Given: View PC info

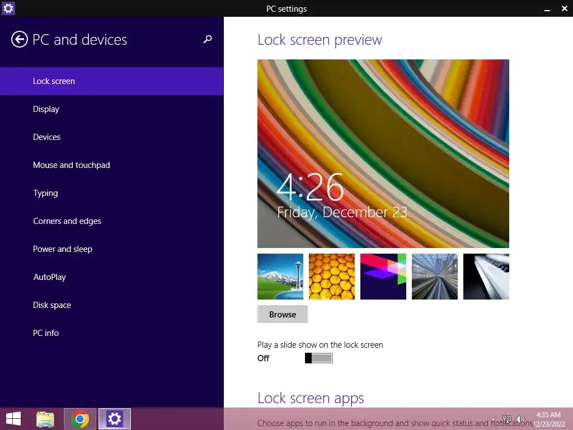Looking at the screenshot, I should [x=111, y=333].
